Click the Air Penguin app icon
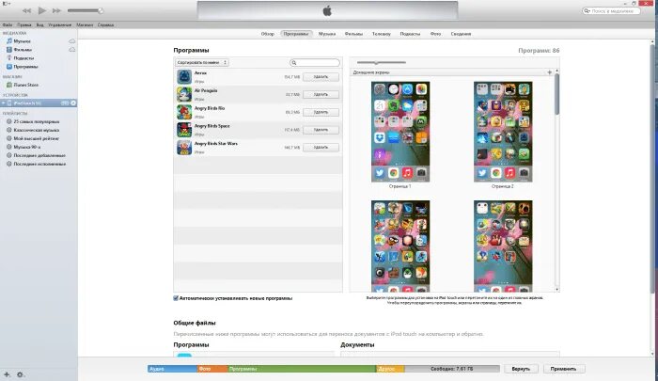The height and width of the screenshot is (381, 658). click(184, 94)
